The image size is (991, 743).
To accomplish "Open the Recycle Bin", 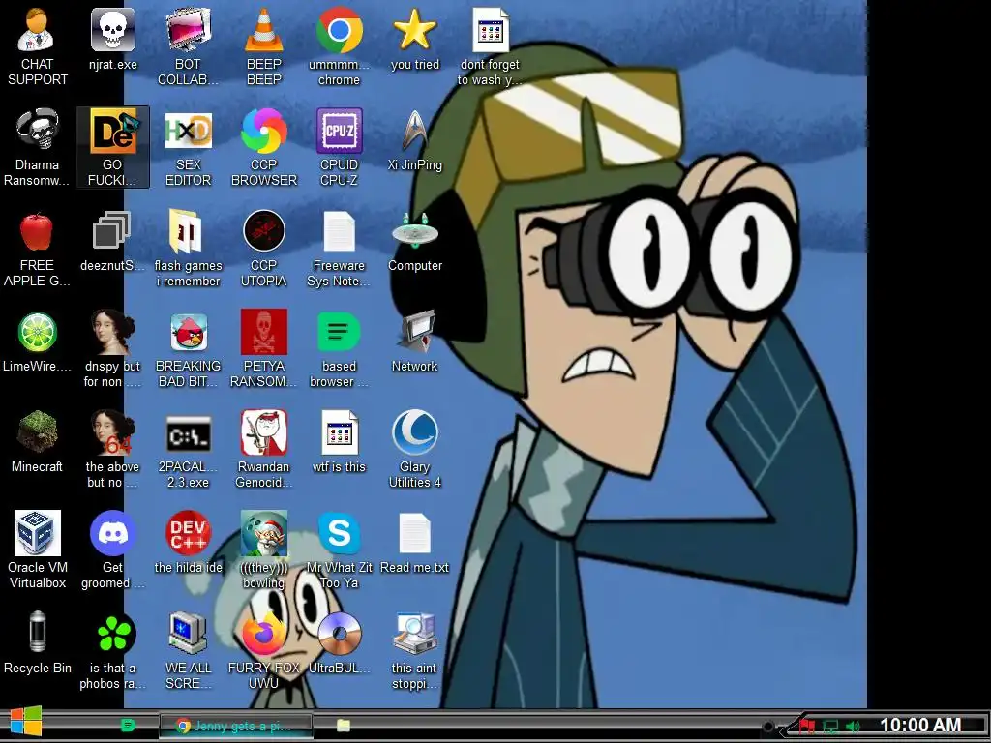I will pos(37,642).
